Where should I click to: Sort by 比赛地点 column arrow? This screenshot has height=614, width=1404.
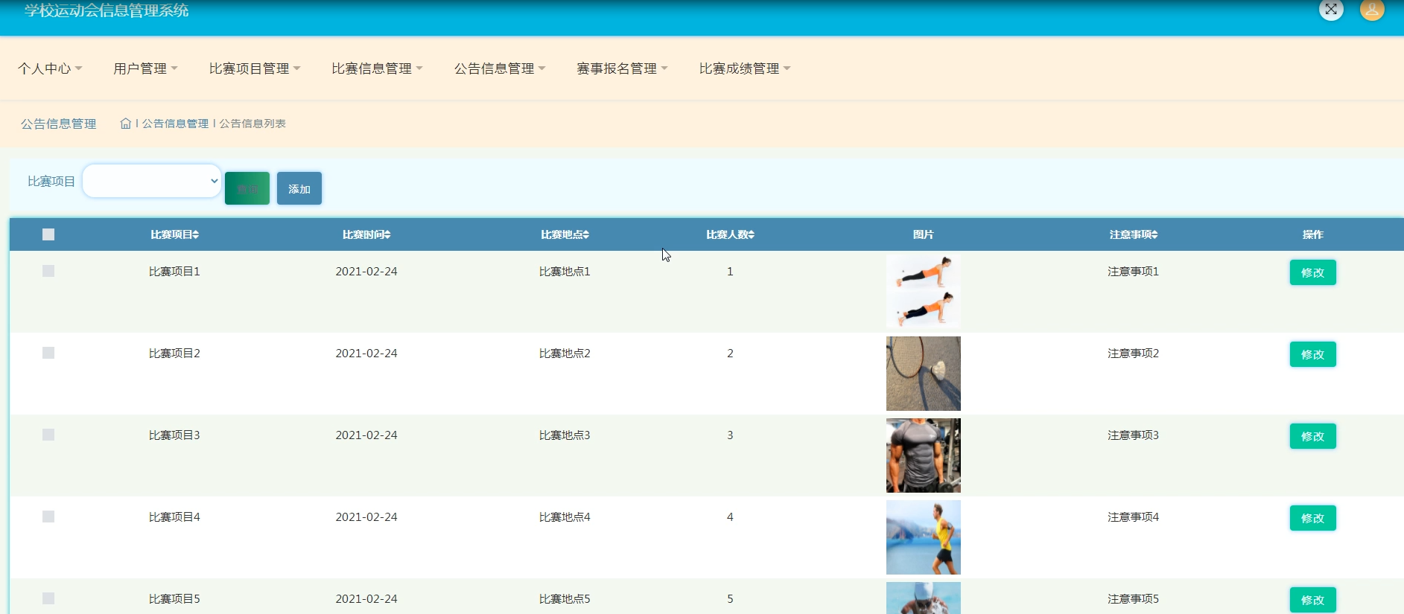586,234
